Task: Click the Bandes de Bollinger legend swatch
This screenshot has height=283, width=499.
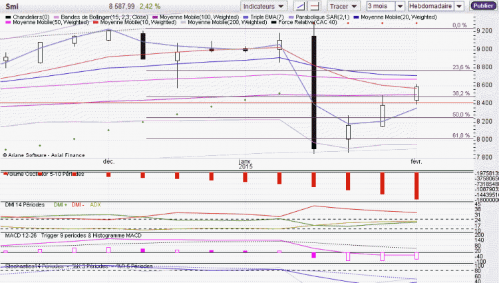Action: click(x=57, y=17)
